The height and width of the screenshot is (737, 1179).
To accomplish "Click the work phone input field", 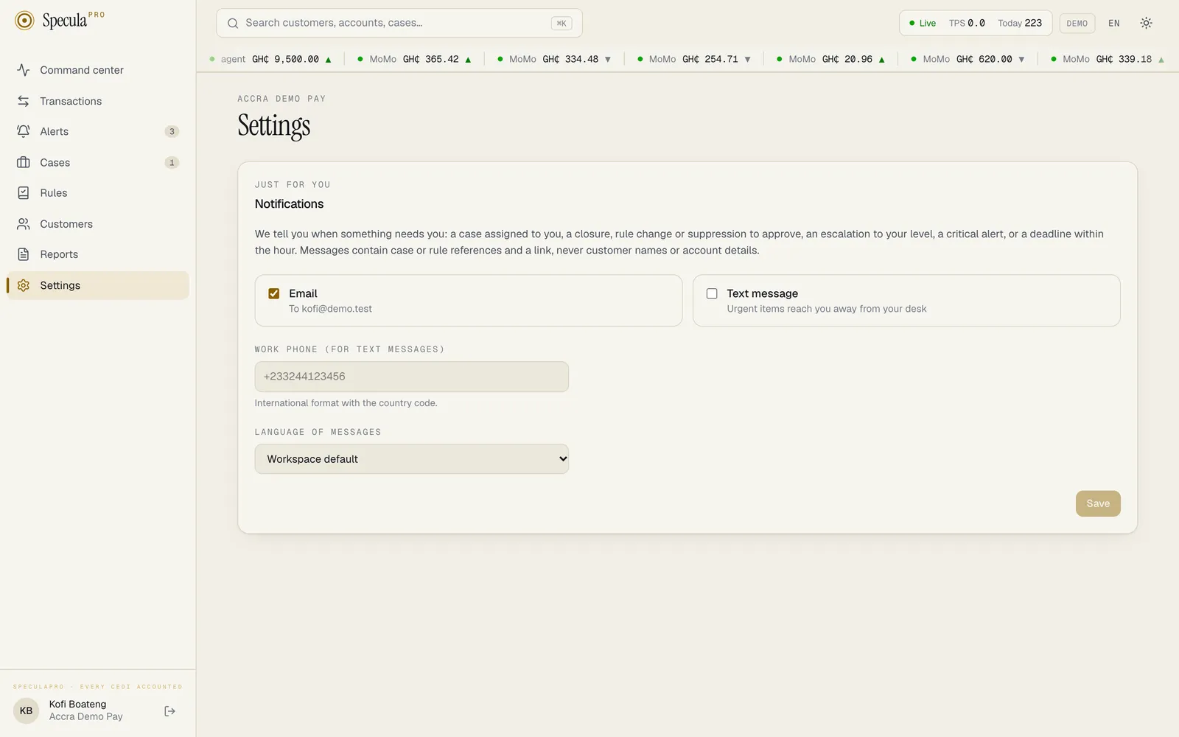I will pyautogui.click(x=412, y=377).
